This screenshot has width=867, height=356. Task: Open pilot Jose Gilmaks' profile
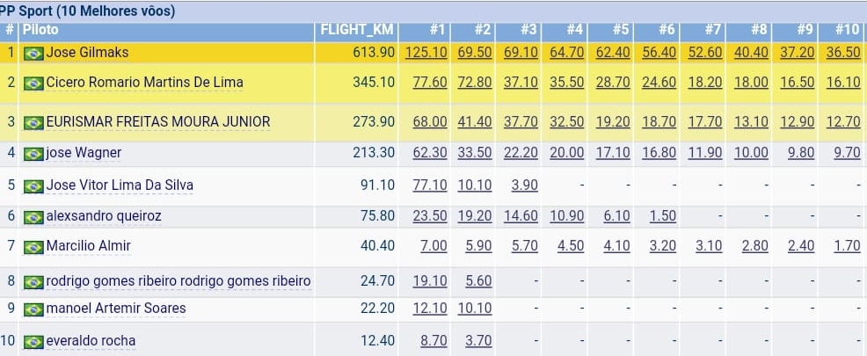coord(87,53)
